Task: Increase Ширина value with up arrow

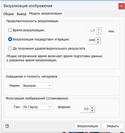Action: (x=92, y=108)
